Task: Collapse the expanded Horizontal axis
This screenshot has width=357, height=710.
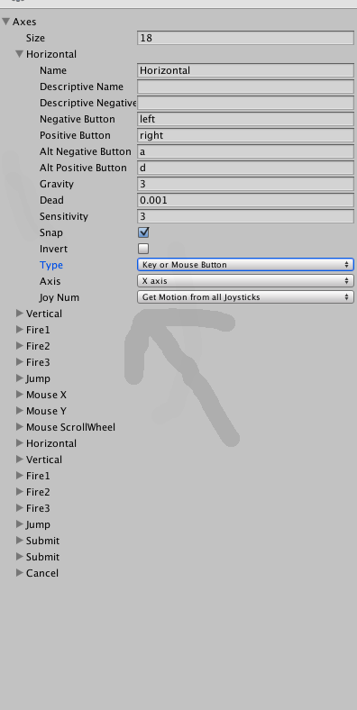Action: pyautogui.click(x=20, y=54)
